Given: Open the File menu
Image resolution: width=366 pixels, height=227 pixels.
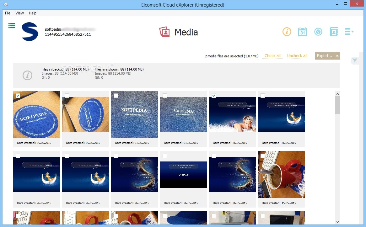Looking at the screenshot, I should point(8,13).
